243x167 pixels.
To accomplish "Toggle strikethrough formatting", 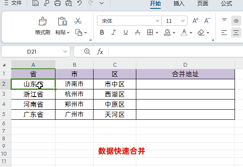I will click(x=138, y=32).
